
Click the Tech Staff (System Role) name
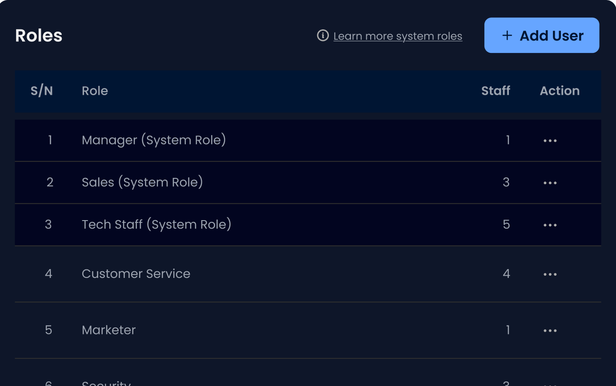pos(156,225)
